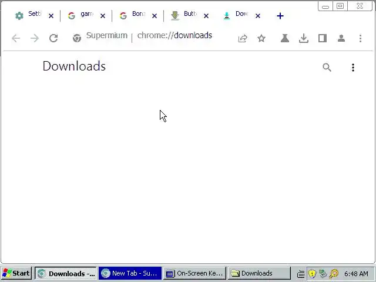Viewport: 376px width, 282px height.
Task: Bookmark this page with star icon
Action: coord(261,38)
